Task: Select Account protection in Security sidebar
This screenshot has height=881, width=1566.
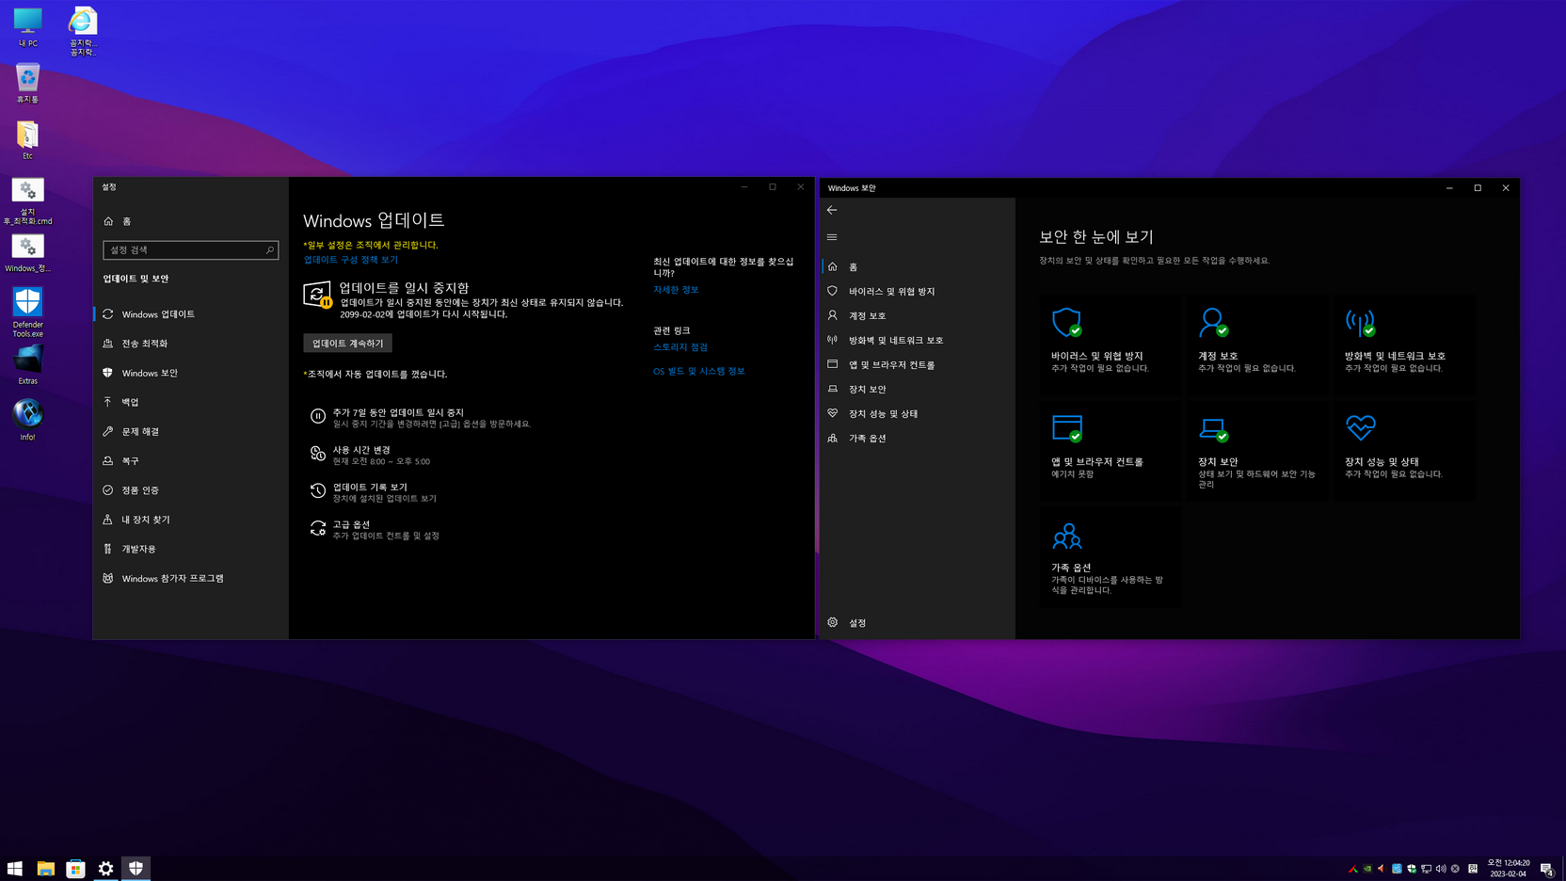Action: click(x=918, y=316)
